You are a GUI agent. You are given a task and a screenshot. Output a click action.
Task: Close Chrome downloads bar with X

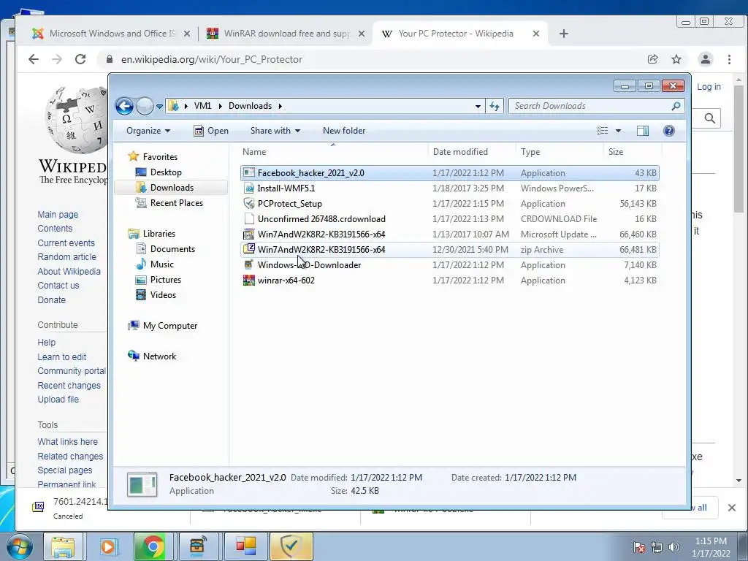point(731,508)
